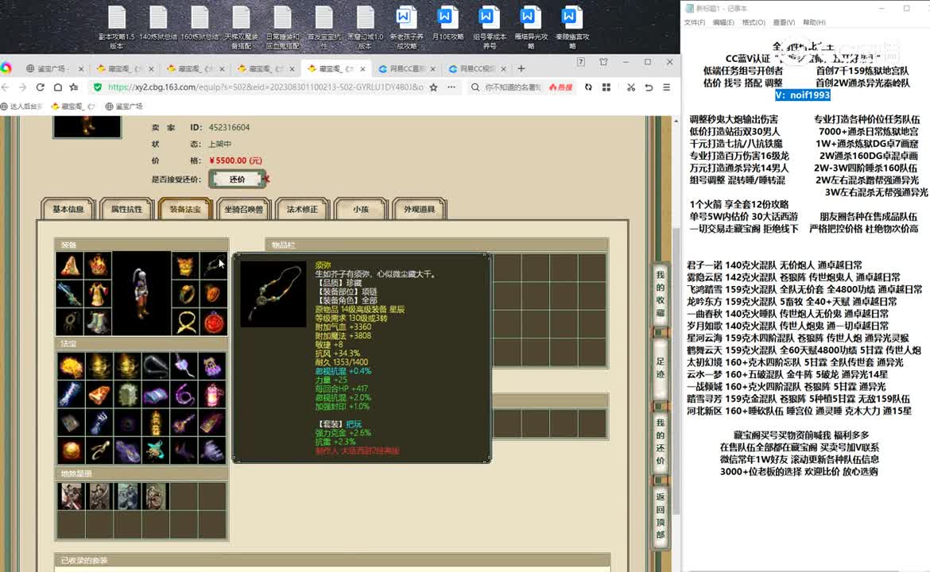Open the 达人后台 bookmark
Screen dimensions: 930x572
pos(22,106)
